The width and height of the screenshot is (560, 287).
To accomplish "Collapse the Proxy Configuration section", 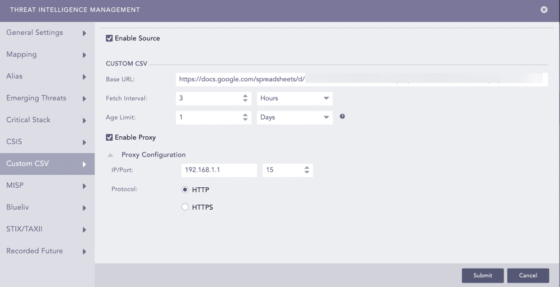I will click(111, 155).
